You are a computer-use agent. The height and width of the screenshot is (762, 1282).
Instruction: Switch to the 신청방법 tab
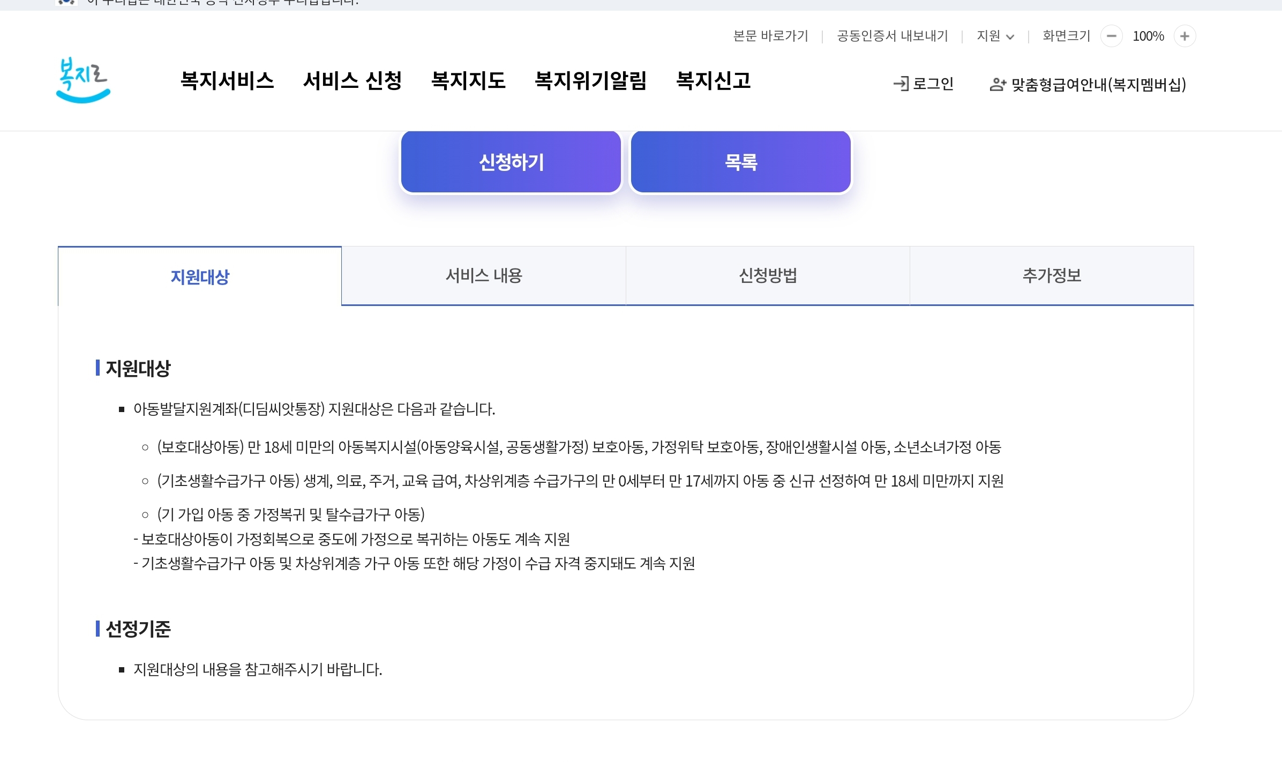pos(768,275)
